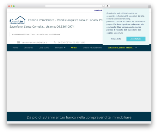This screenshot has width=158, height=133.
Task: Click the envelope email icon
Action: click(x=18, y=42)
